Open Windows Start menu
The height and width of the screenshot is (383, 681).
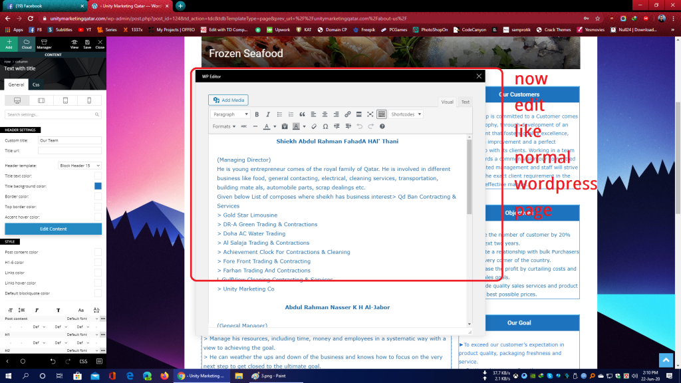pyautogui.click(x=8, y=376)
